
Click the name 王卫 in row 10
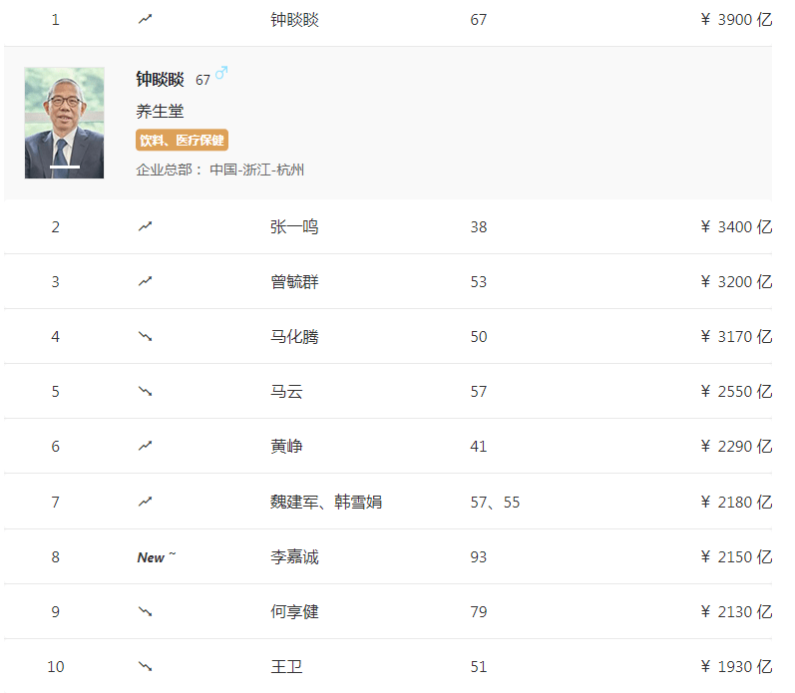coord(285,666)
